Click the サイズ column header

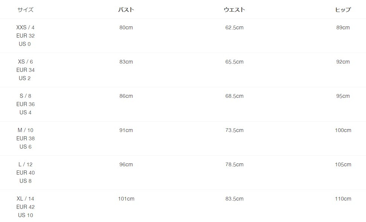(26, 9)
